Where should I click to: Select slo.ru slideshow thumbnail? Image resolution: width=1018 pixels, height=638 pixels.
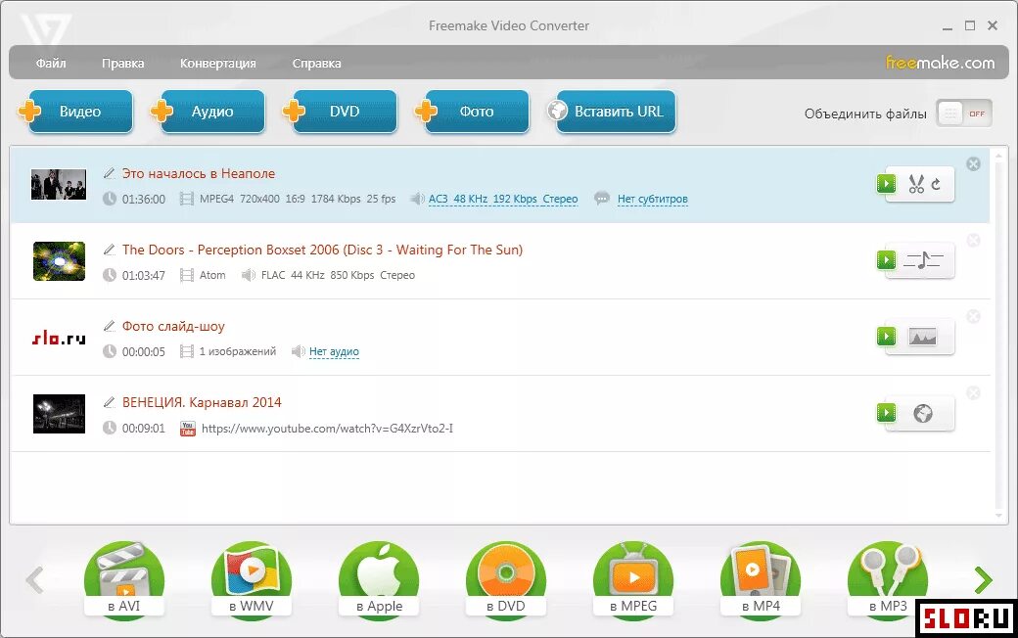point(59,339)
